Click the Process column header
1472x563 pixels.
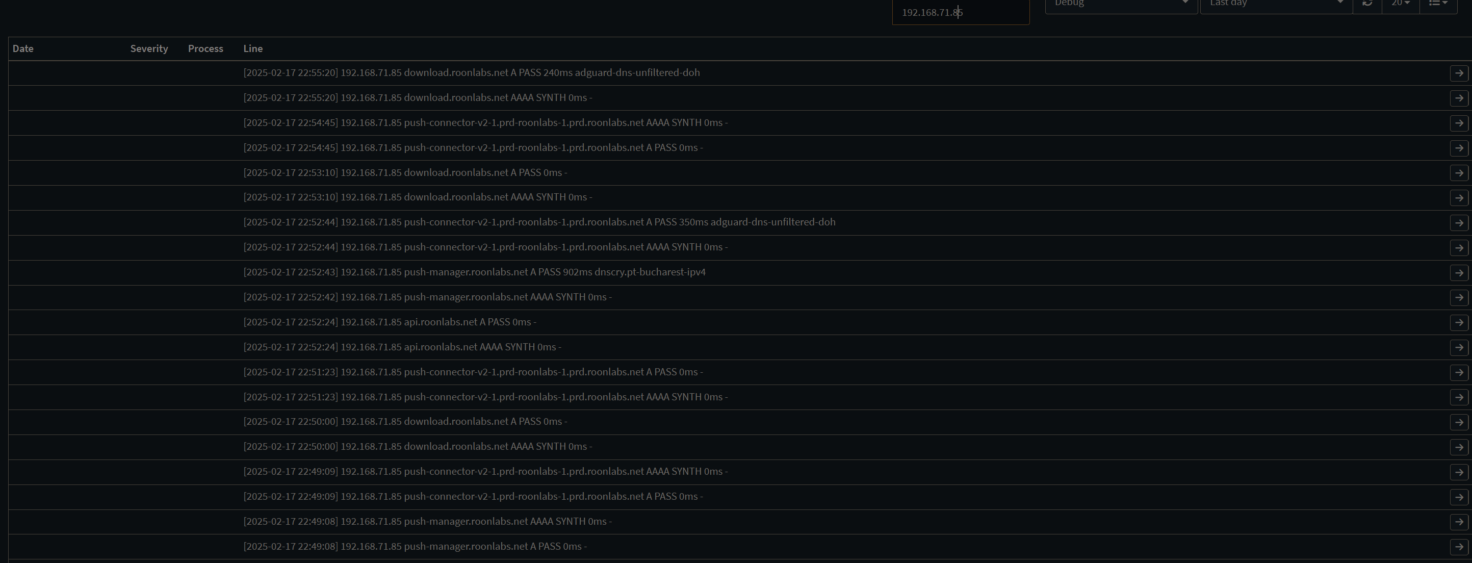point(205,48)
